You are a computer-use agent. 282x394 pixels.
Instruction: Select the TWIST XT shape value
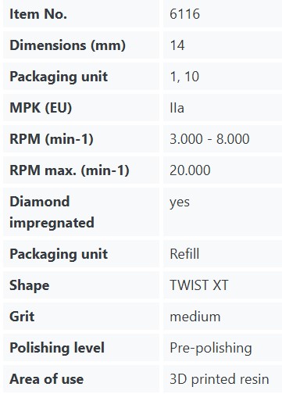[199, 285]
